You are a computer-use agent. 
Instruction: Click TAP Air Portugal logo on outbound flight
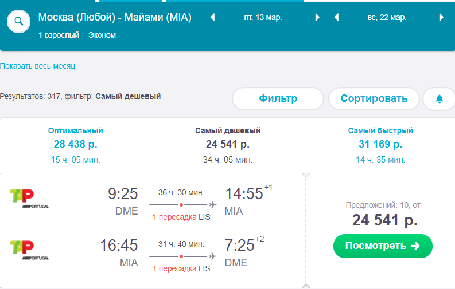(29, 199)
